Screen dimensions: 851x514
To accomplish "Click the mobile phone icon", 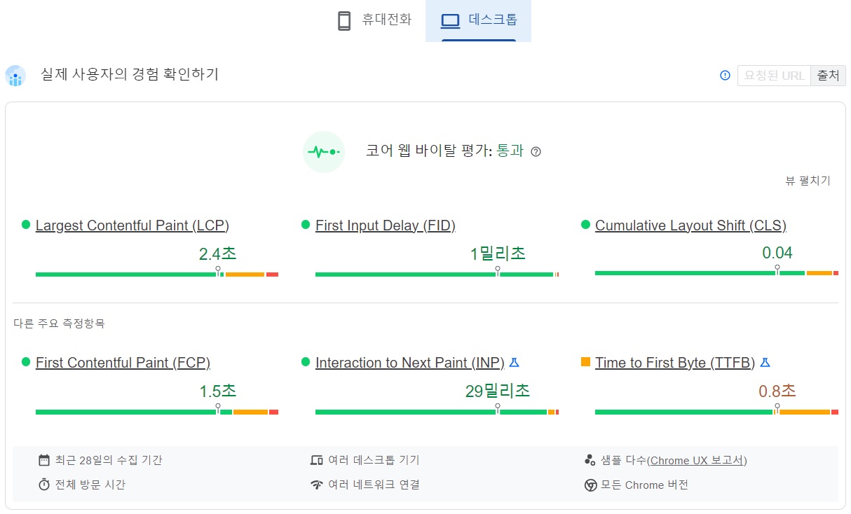I will [x=343, y=21].
